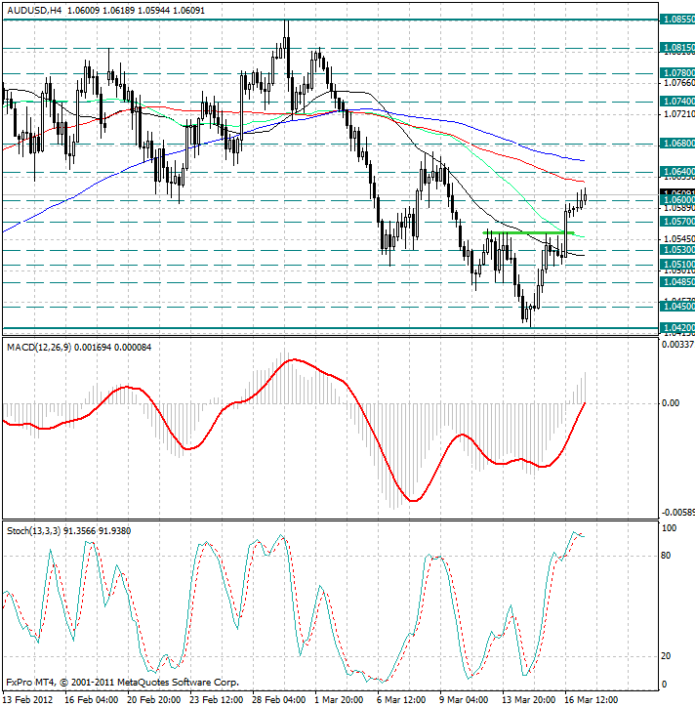Select the 1.0740 price level label
The image size is (695, 707).
point(677,102)
